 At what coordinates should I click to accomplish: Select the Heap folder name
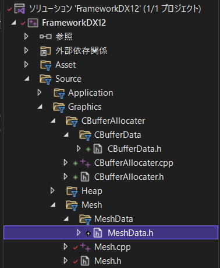92,191
